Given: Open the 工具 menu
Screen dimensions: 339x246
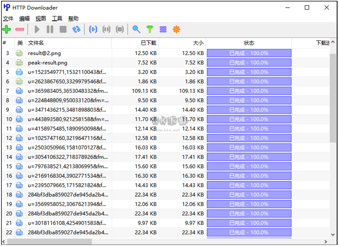Looking at the screenshot, I should point(57,18).
